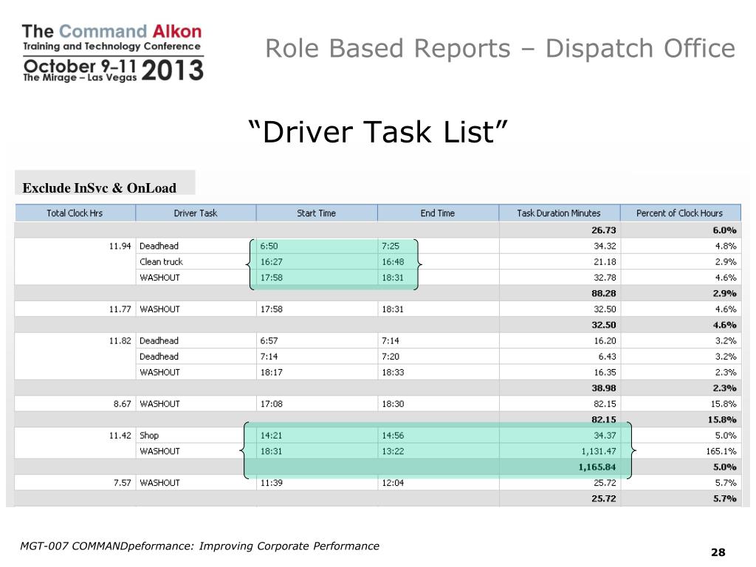Click the Deadhead task starting at 6:50
The image size is (756, 567).
point(159,246)
